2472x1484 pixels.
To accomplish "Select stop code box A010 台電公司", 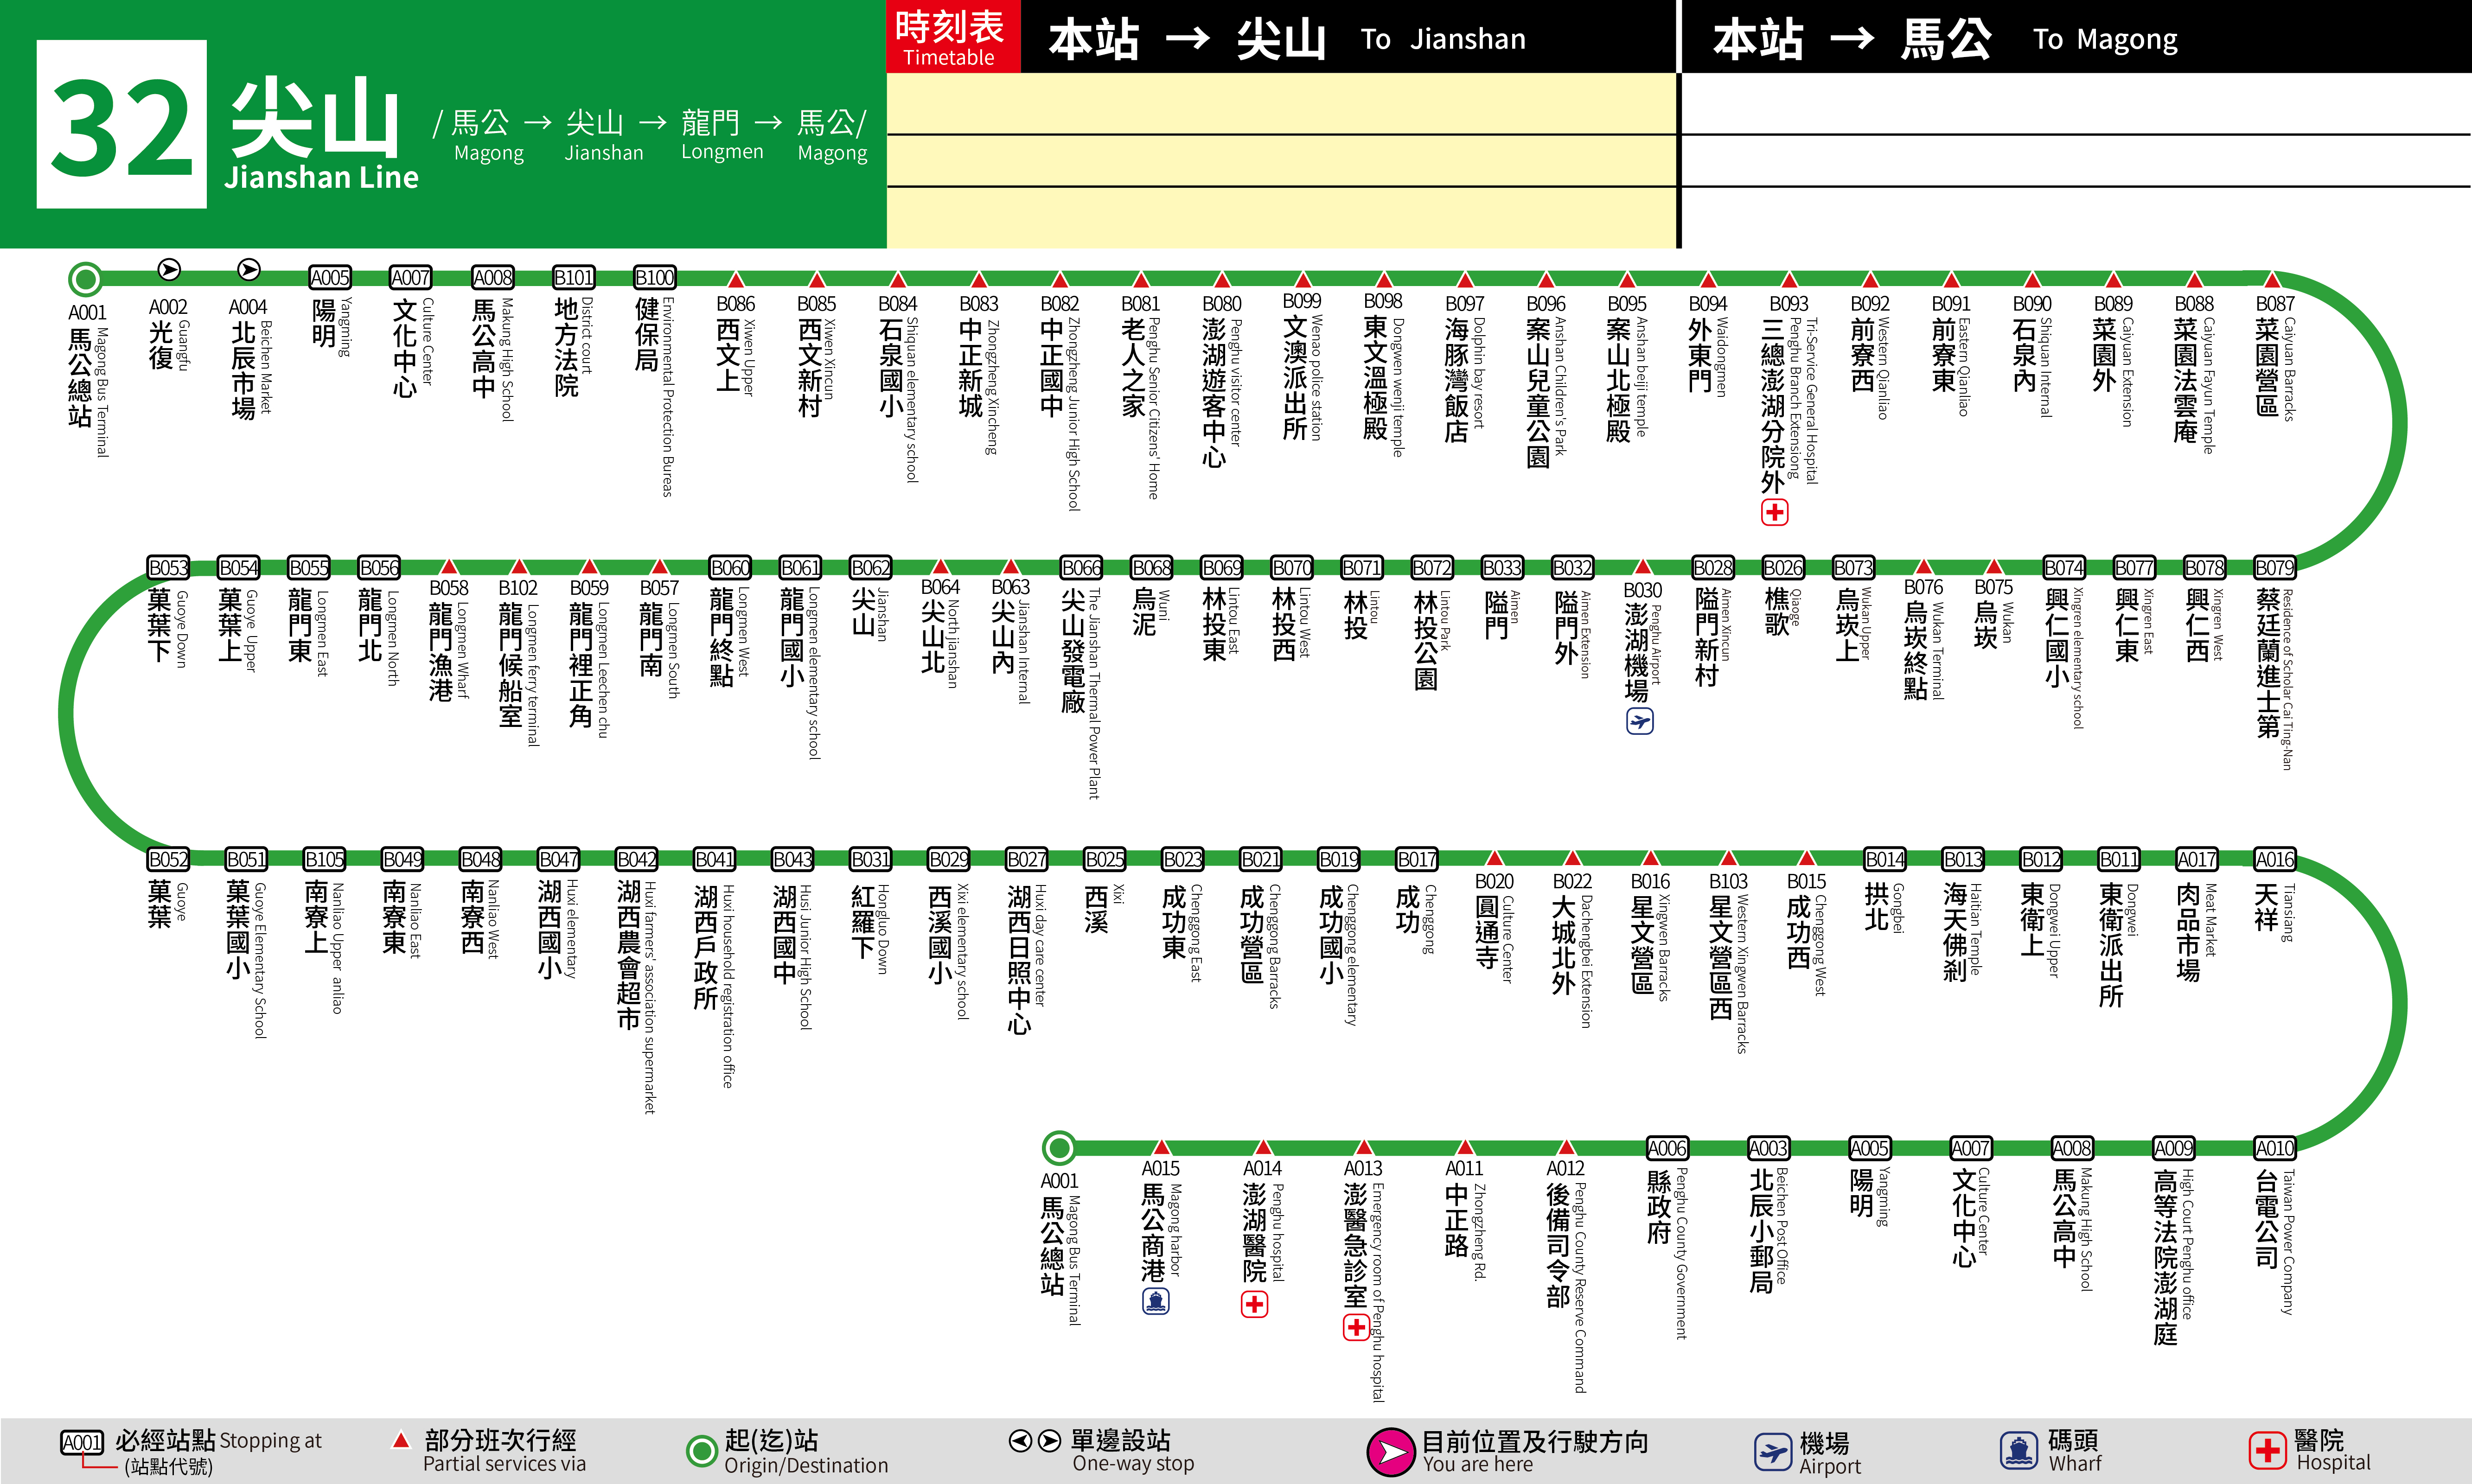I will (2275, 1148).
